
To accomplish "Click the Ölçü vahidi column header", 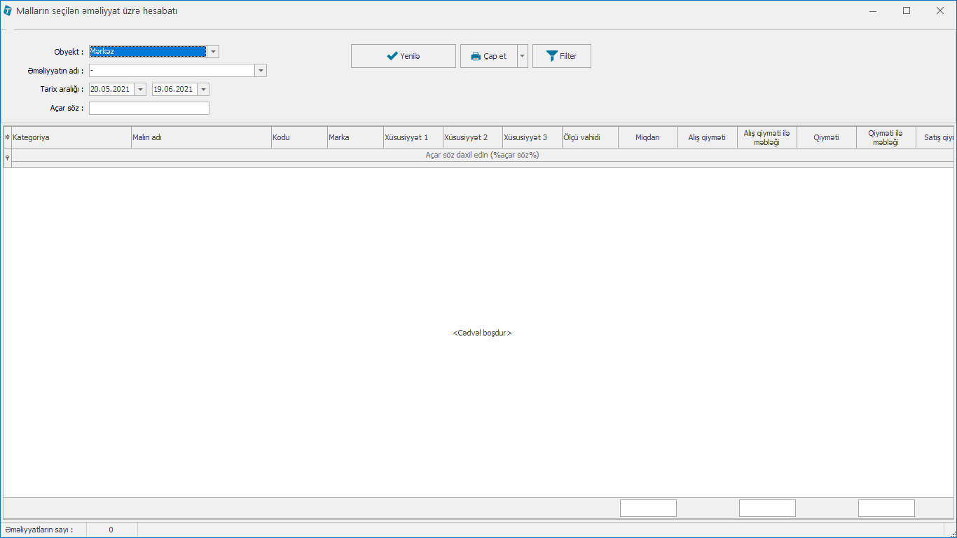I will [590, 138].
